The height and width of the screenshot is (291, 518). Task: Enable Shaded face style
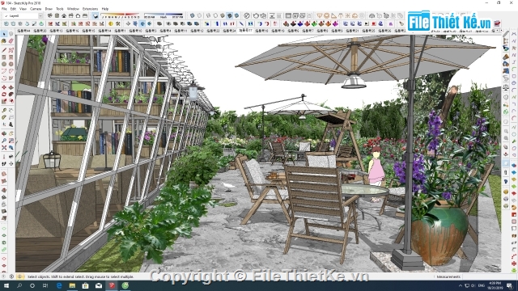(x=223, y=16)
